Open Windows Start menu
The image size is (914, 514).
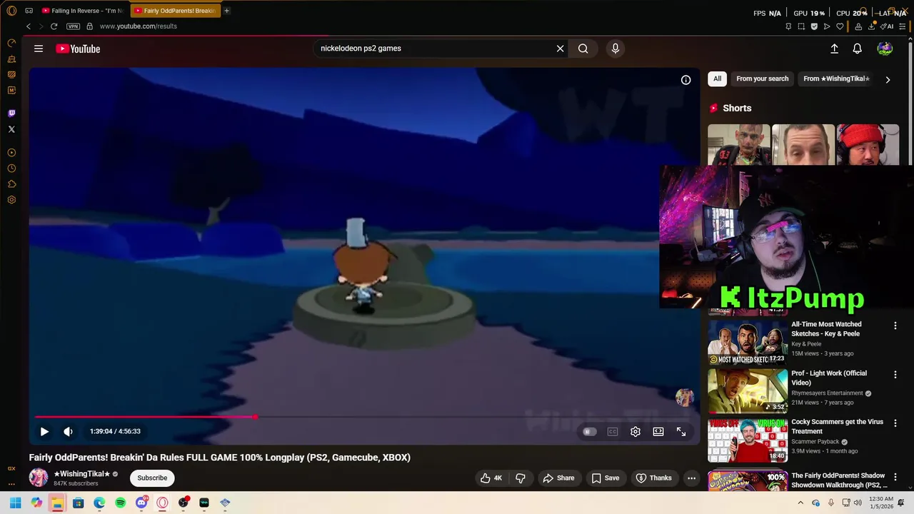click(16, 503)
